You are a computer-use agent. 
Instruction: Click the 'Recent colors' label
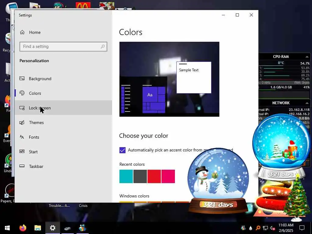[x=132, y=164]
